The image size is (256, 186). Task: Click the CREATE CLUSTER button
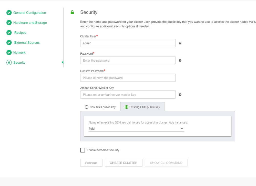[x=123, y=163]
